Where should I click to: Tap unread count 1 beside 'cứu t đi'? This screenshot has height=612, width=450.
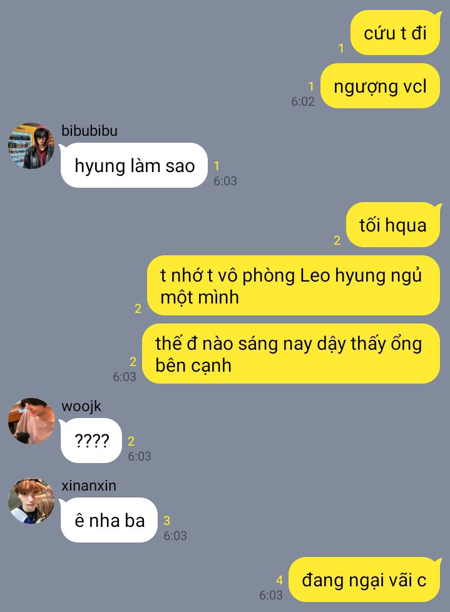pos(341,48)
